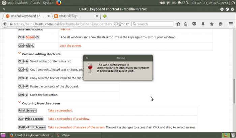236x138 pixels.
Task: Open the Lock the screen link
Action: (x=70, y=46)
